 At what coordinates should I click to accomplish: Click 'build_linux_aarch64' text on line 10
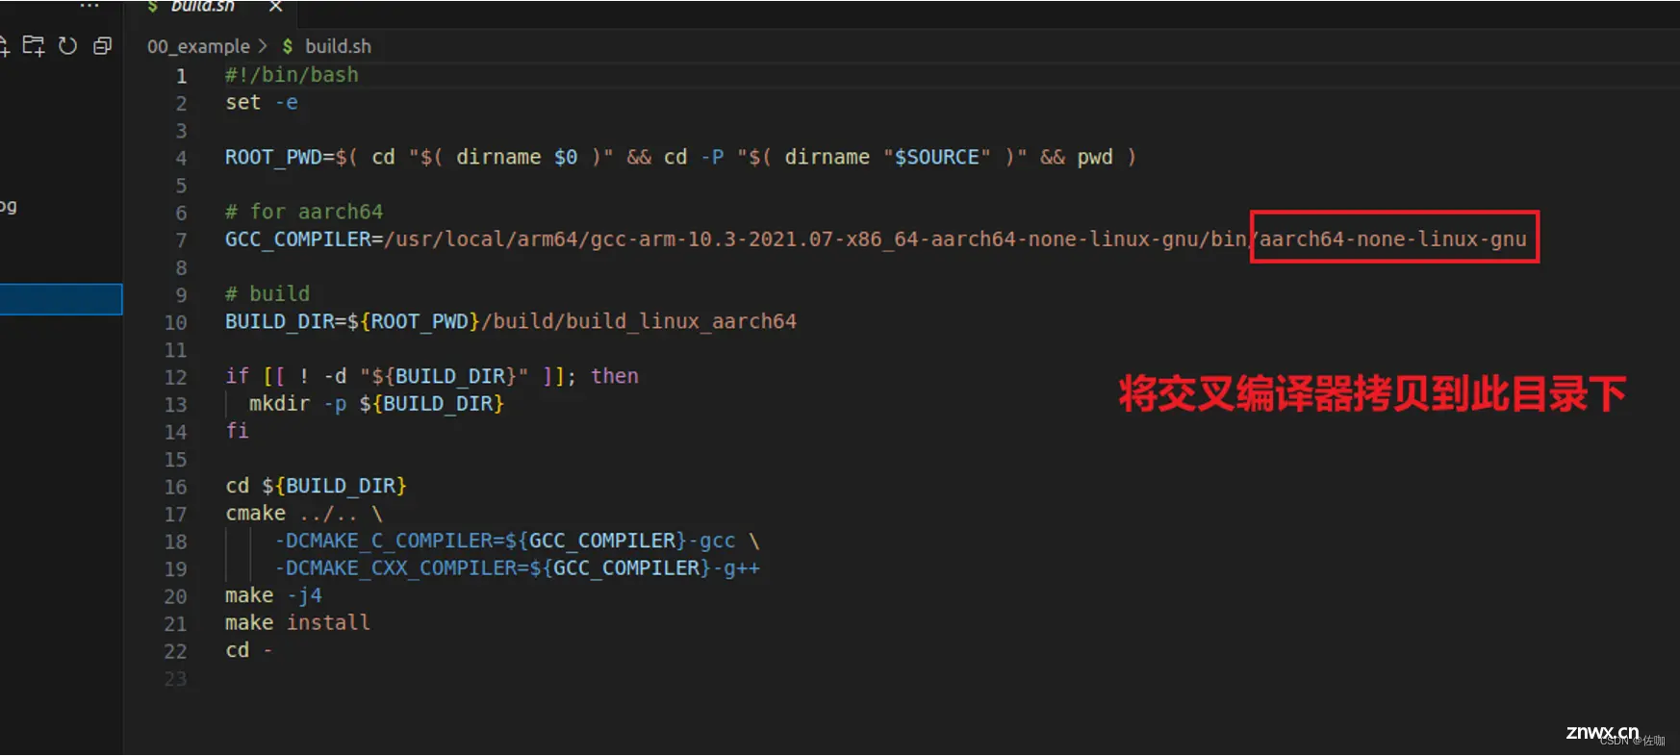pos(681,321)
